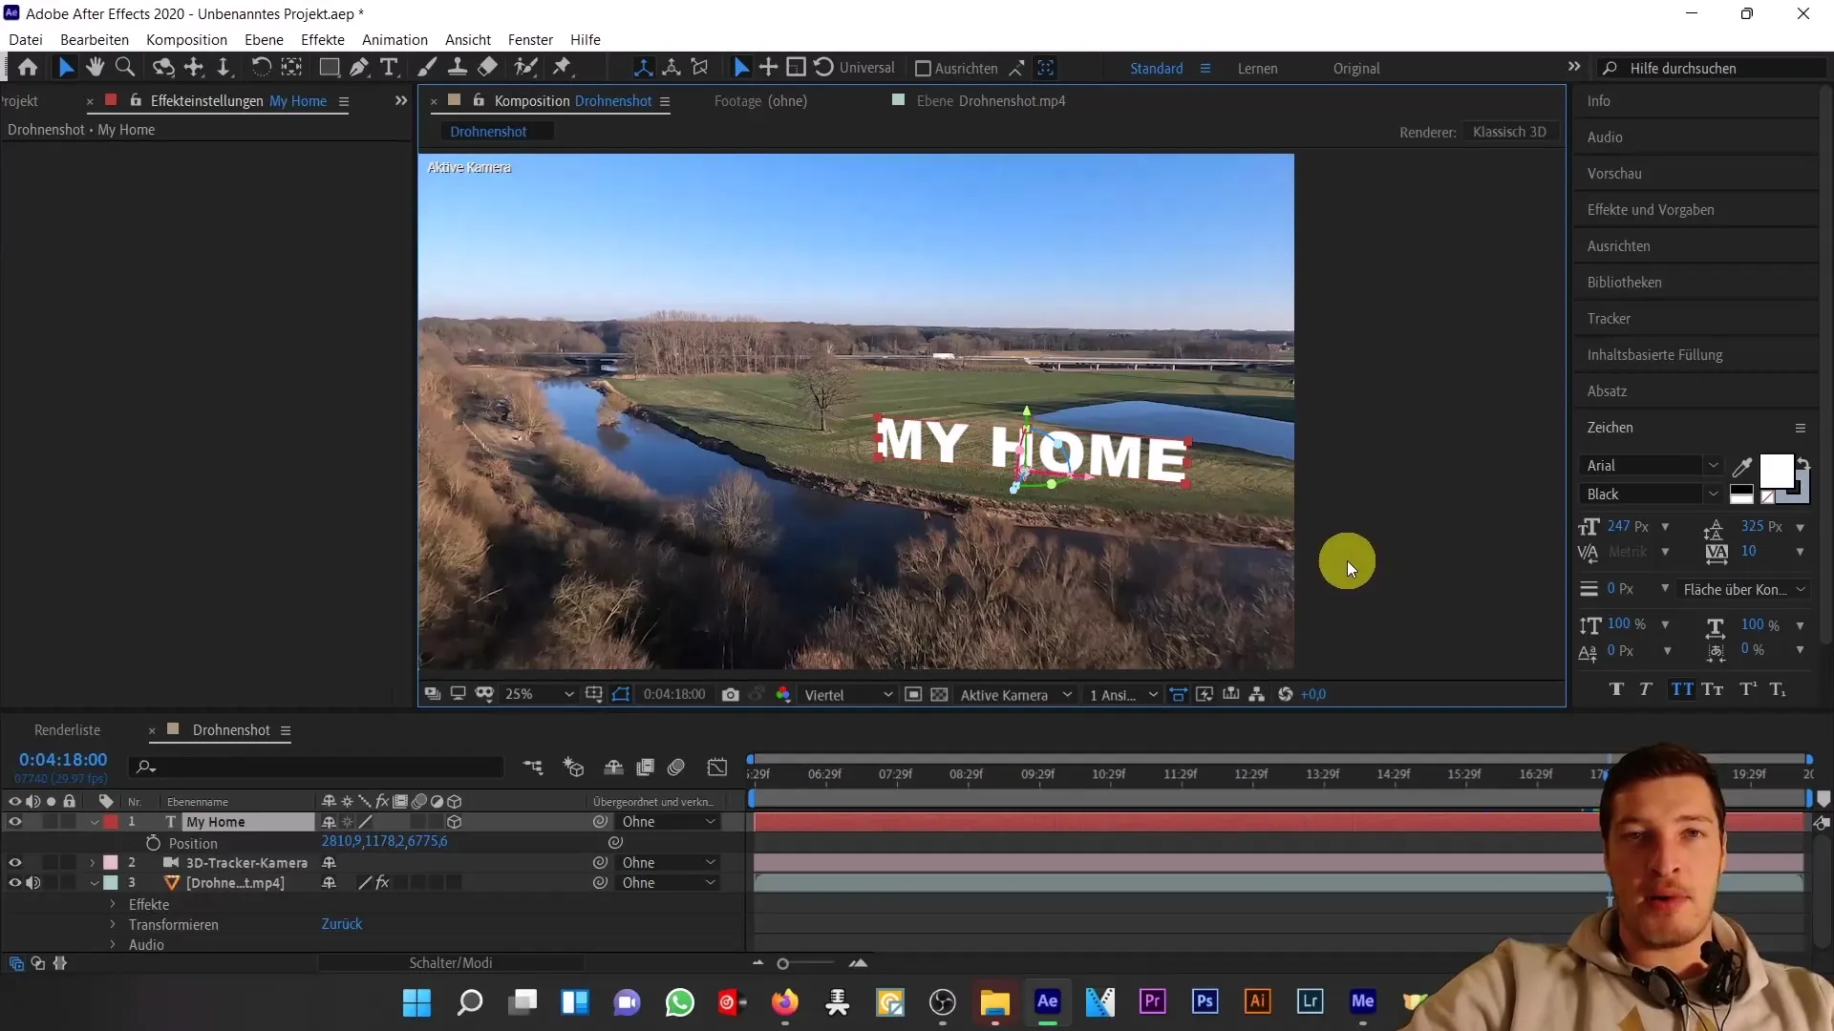Toggle the Ausrichten snapping checkbox
Screen dimensions: 1834x1031
[923, 69]
